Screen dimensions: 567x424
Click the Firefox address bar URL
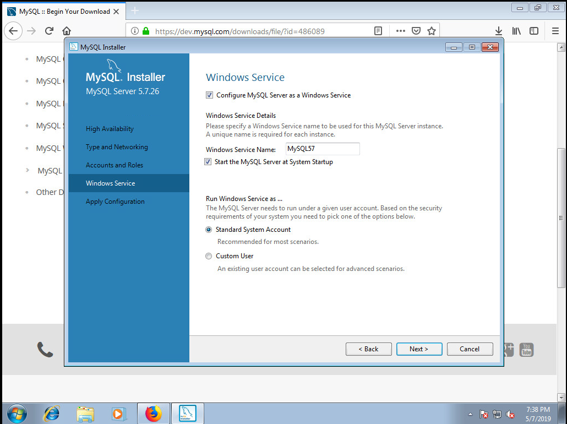240,31
